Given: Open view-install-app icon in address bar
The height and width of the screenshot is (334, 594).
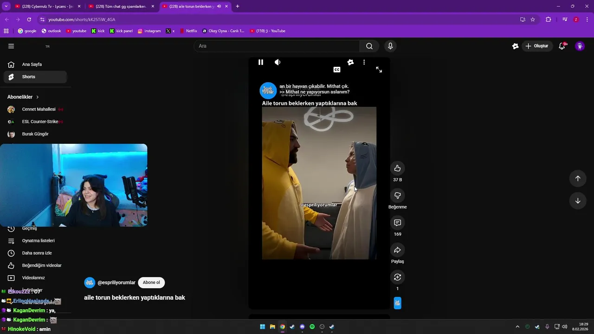Looking at the screenshot, I should click(x=523, y=19).
